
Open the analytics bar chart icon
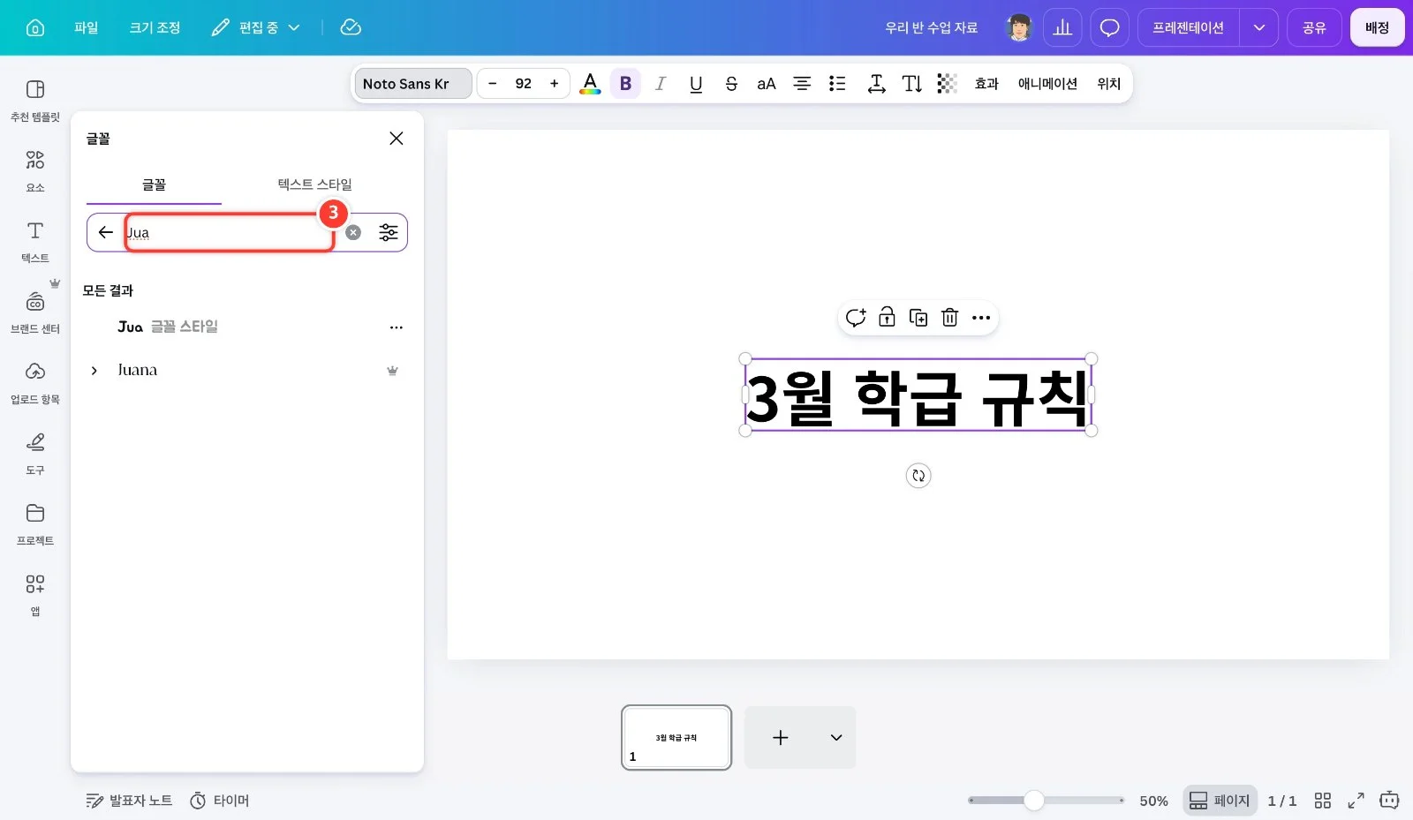(1062, 27)
